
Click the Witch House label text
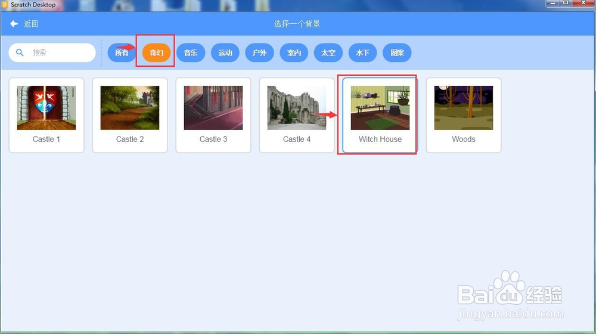(x=380, y=139)
